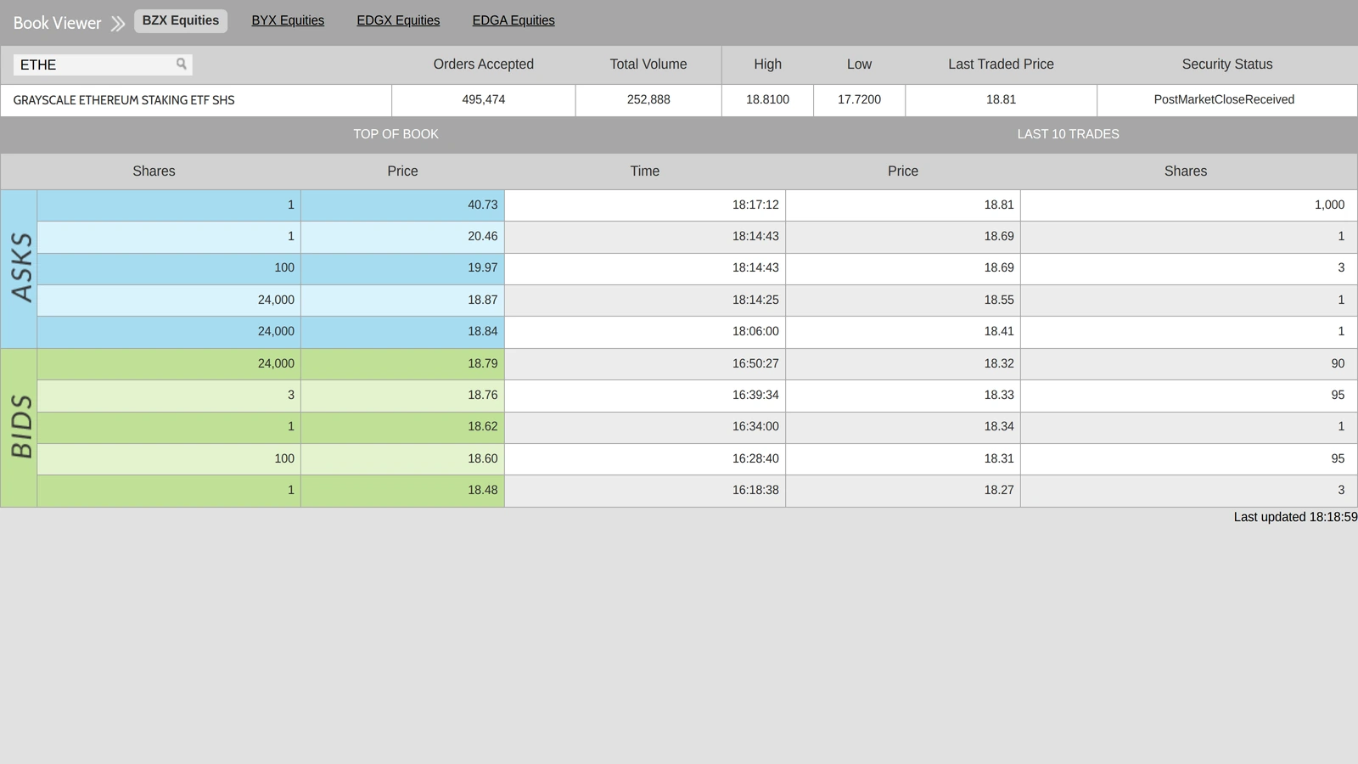Screen dimensions: 1358x764
Task: Click the 3 shares at bid 18.76
Action: [x=291, y=396]
